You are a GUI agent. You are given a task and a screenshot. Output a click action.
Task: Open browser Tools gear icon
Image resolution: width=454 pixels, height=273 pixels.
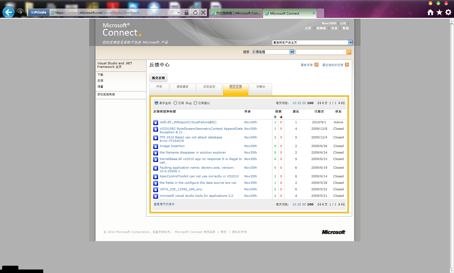click(x=448, y=12)
